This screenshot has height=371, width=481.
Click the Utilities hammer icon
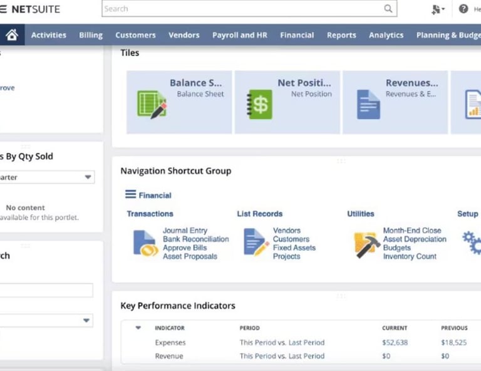point(366,244)
